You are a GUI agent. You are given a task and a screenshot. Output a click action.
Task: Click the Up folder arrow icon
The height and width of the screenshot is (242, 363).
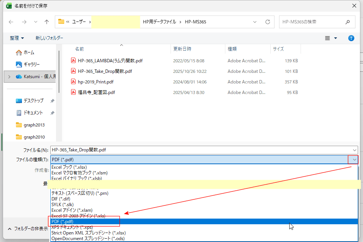(x=47, y=22)
